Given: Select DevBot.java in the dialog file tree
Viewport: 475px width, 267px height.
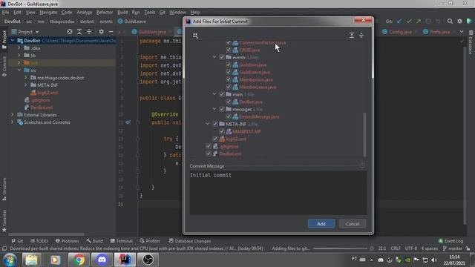Looking at the screenshot, I should [251, 102].
